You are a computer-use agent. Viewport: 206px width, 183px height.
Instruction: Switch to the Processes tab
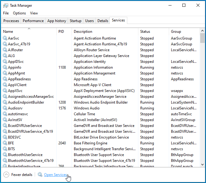pyautogui.click(x=11, y=21)
